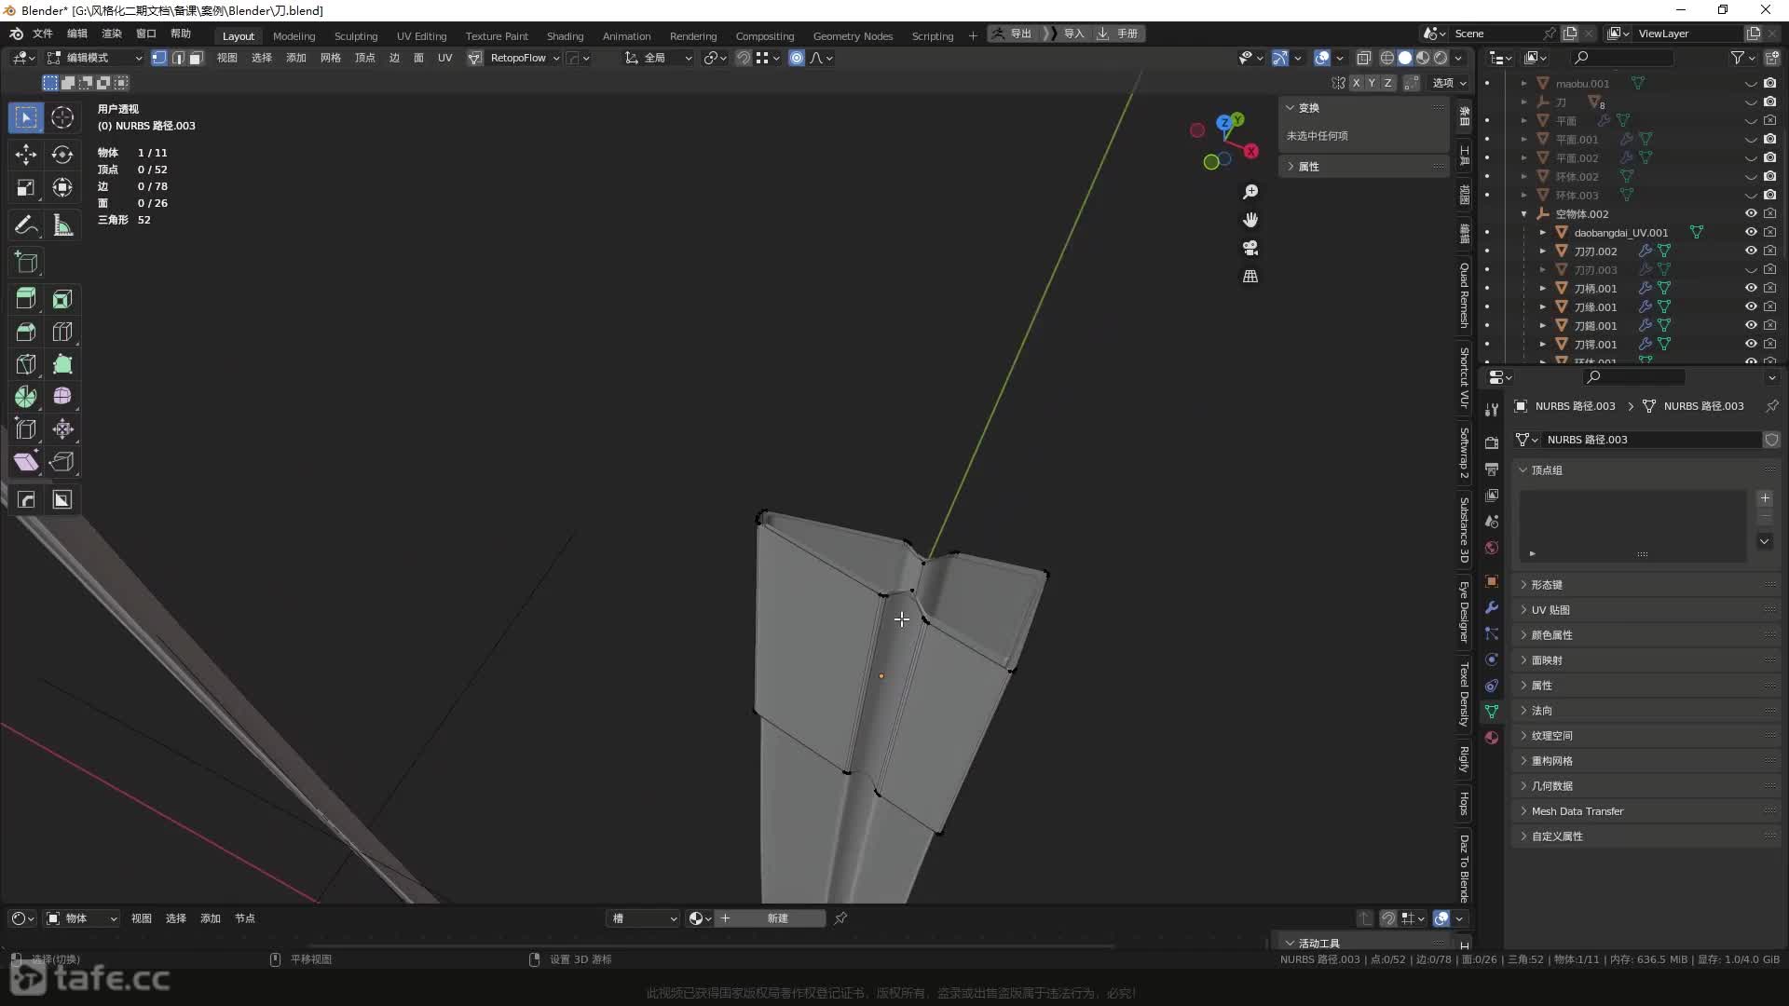Enable vertex select mode
This screenshot has width=1789, height=1006.
[x=159, y=58]
